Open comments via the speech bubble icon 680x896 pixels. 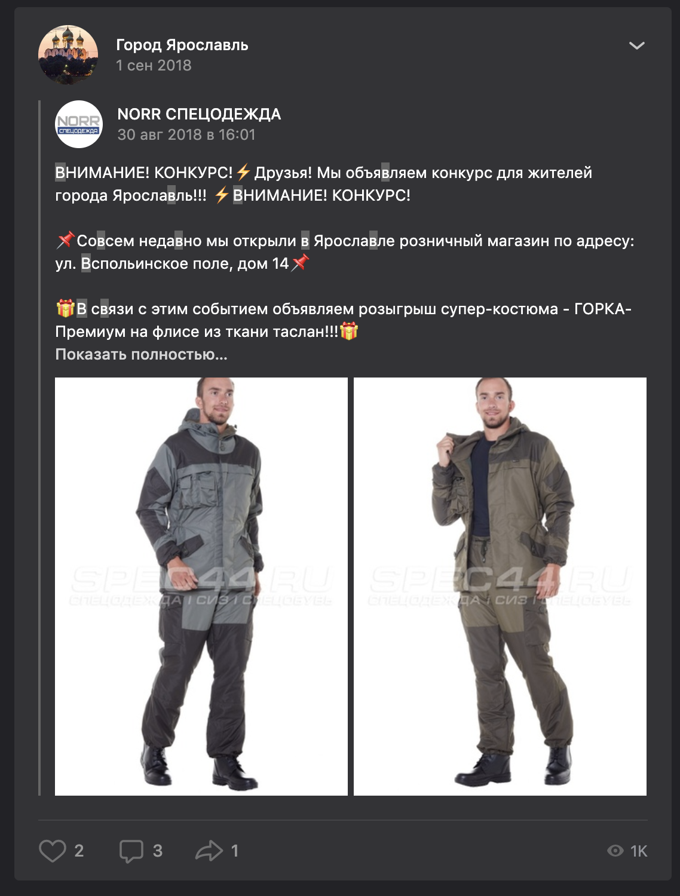(x=131, y=851)
